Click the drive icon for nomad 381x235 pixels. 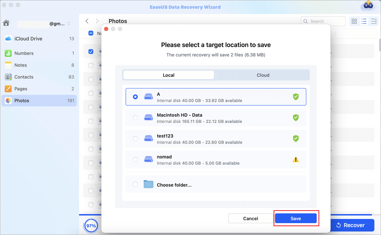[x=149, y=159]
